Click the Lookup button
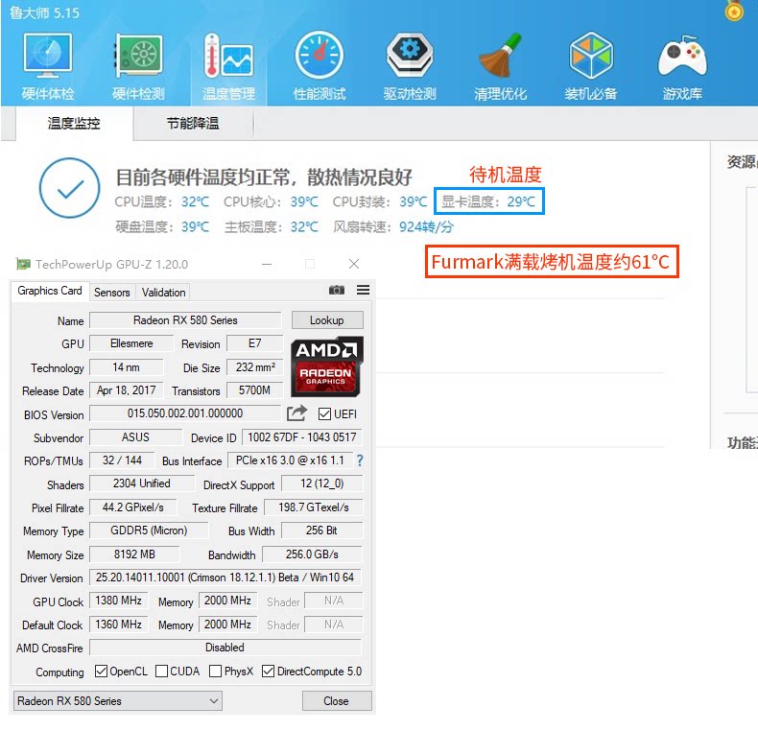 327,320
